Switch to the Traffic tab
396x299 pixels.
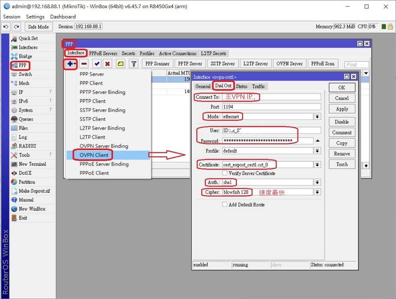[258, 86]
